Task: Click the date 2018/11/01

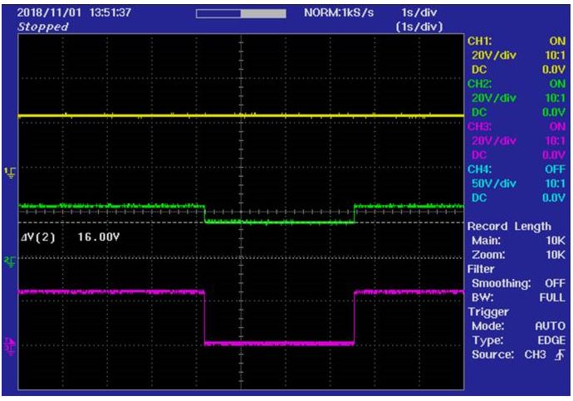Action: pyautogui.click(x=49, y=12)
